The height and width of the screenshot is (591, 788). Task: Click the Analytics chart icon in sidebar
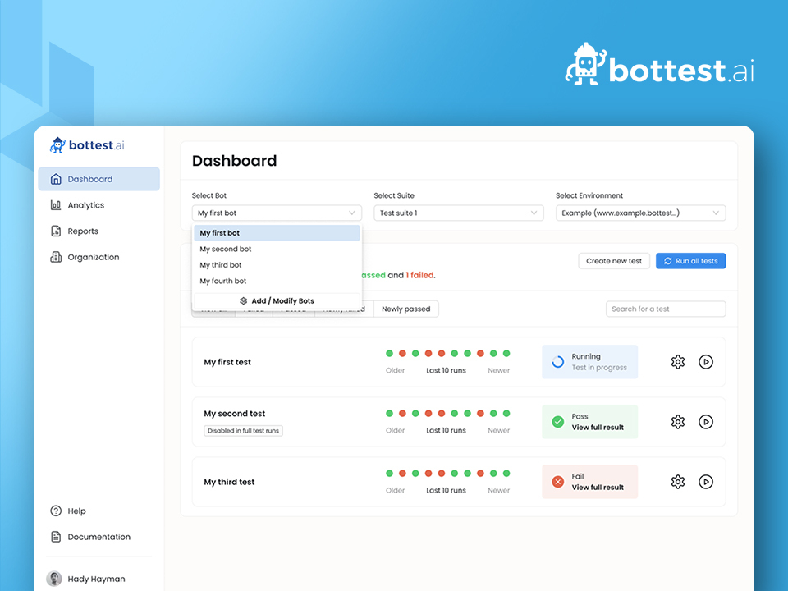[56, 205]
